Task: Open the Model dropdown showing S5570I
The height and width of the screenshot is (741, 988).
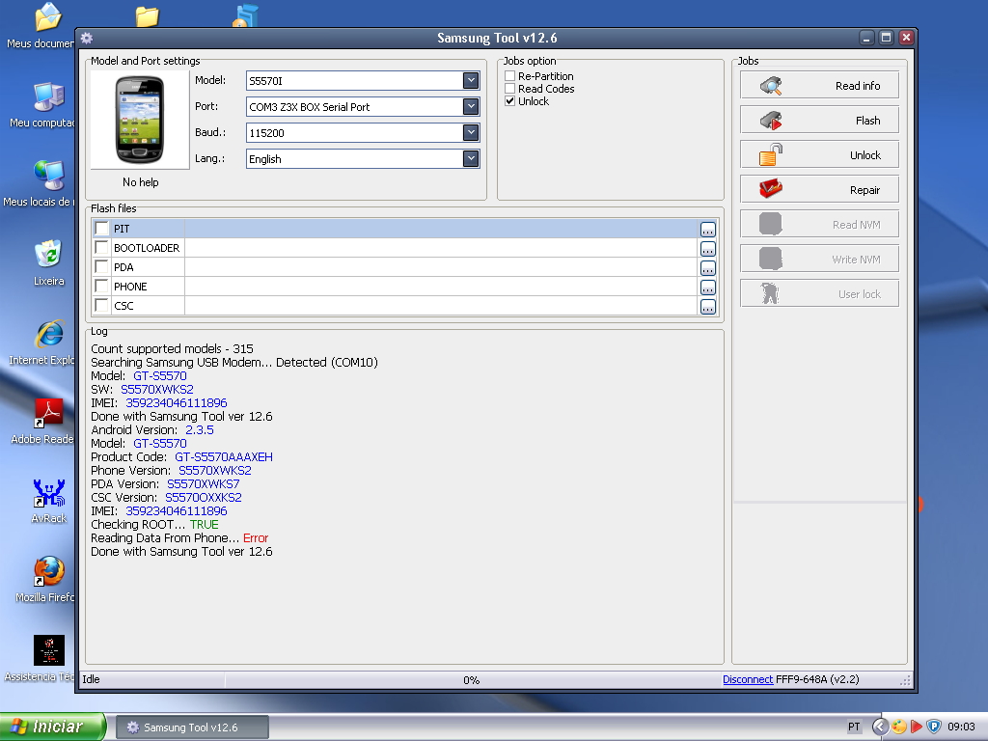Action: pyautogui.click(x=470, y=80)
